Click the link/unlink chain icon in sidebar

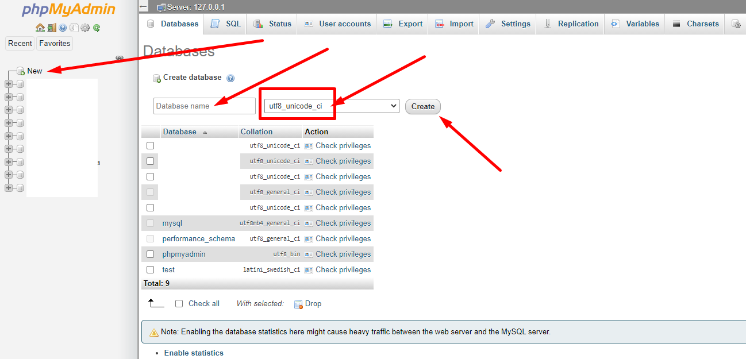click(x=120, y=58)
